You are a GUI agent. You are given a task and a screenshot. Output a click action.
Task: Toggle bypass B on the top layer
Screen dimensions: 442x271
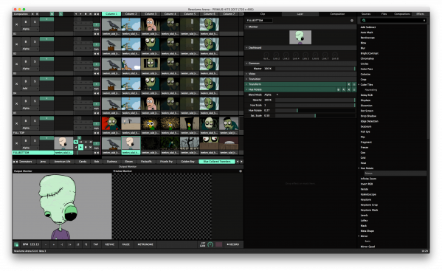[26, 21]
